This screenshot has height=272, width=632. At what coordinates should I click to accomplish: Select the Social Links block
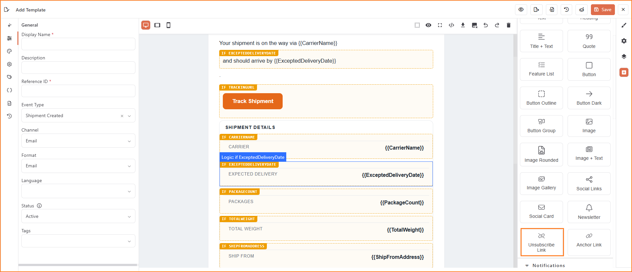tap(589, 183)
